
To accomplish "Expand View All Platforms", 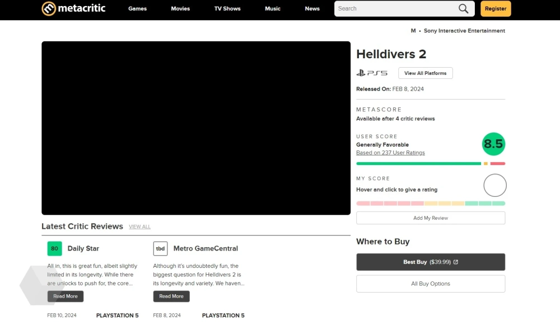I will [425, 73].
